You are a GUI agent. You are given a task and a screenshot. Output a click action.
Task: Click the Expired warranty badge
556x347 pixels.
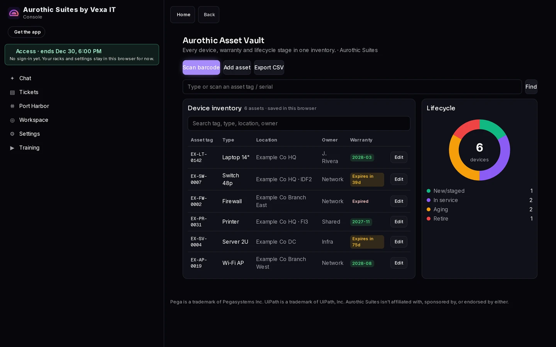tap(360, 201)
